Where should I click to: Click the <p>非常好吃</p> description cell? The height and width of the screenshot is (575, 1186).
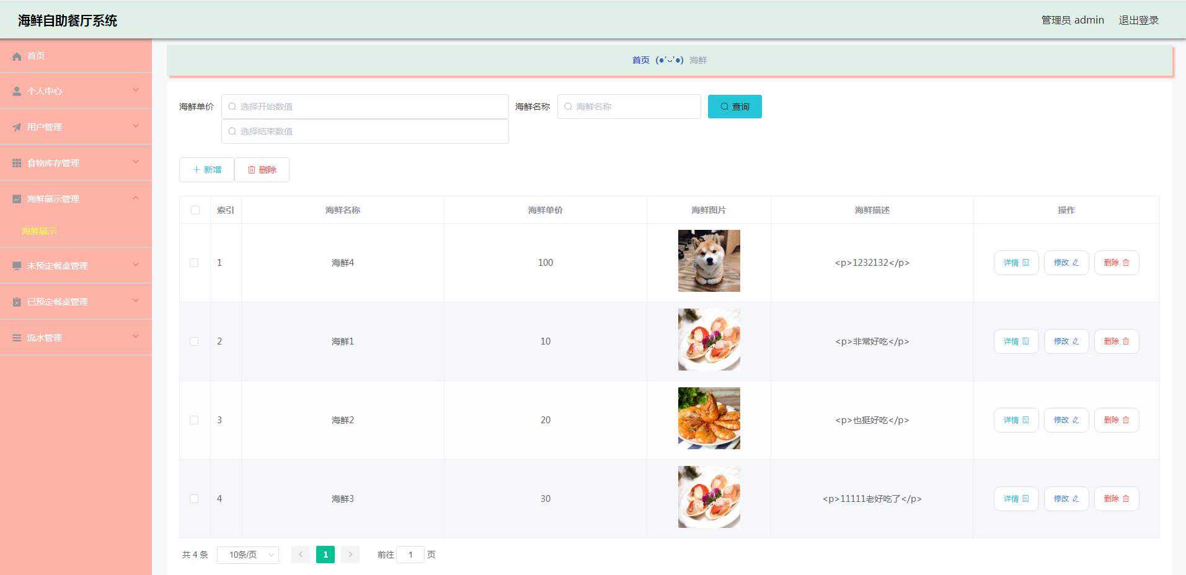pyautogui.click(x=872, y=341)
